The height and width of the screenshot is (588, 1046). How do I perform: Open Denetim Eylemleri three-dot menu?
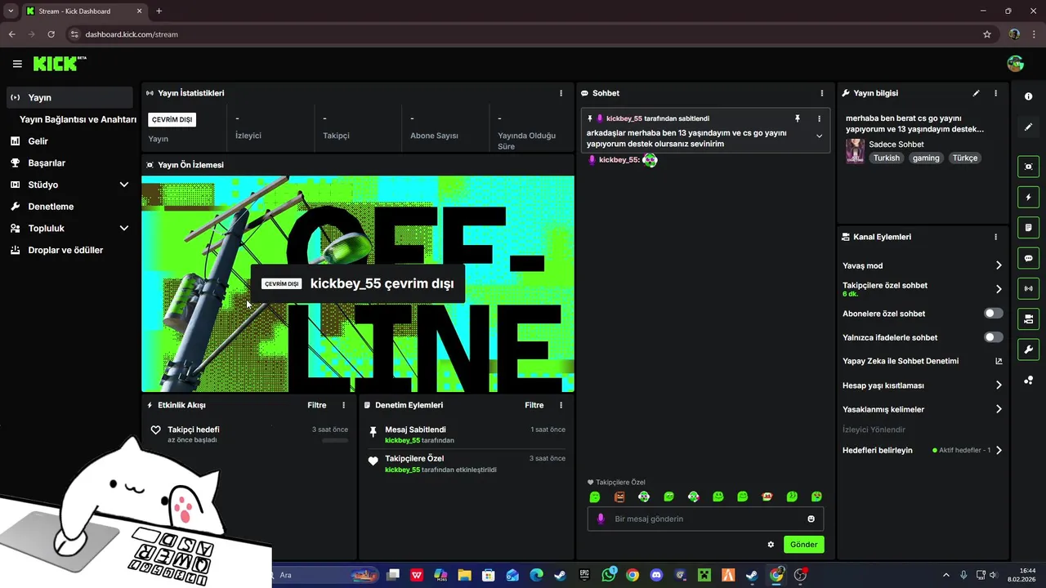561,405
